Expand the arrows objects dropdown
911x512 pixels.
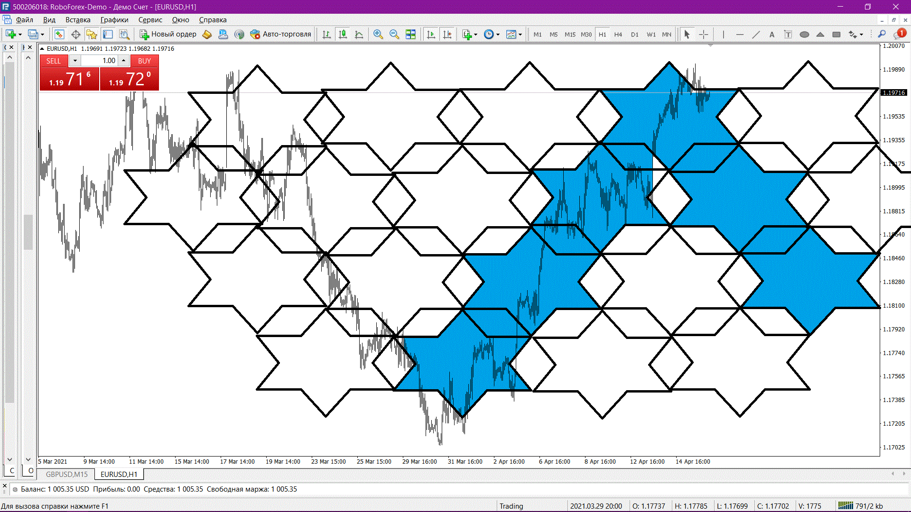click(861, 34)
